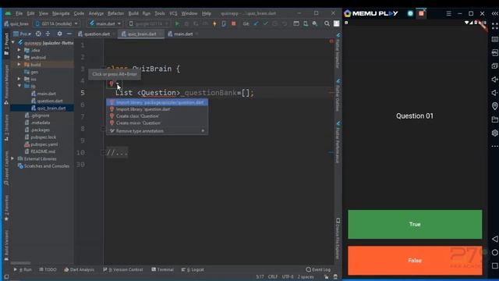Click the Git update project arrow
Screen dimensions: 499x281
click(257, 23)
